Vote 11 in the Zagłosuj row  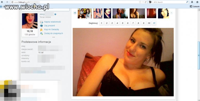(x=154, y=23)
